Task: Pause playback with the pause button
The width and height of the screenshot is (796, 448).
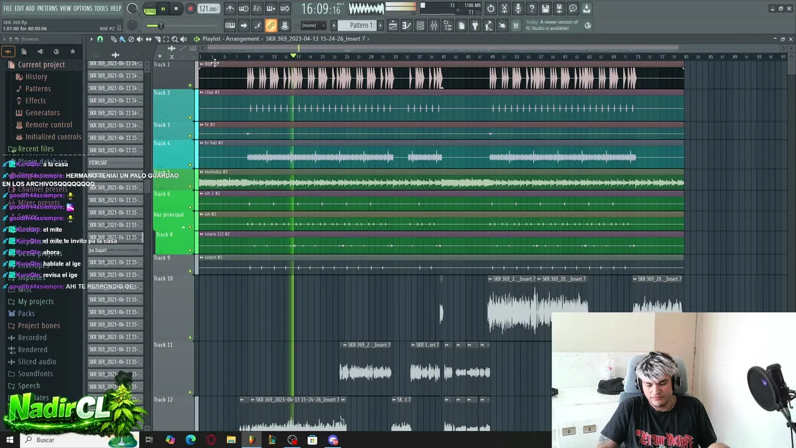Action: pyautogui.click(x=163, y=9)
